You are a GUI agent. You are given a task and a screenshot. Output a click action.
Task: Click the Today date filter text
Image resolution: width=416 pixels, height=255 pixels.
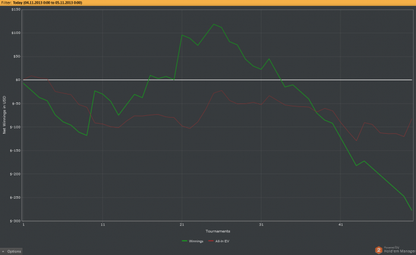tap(48, 2)
